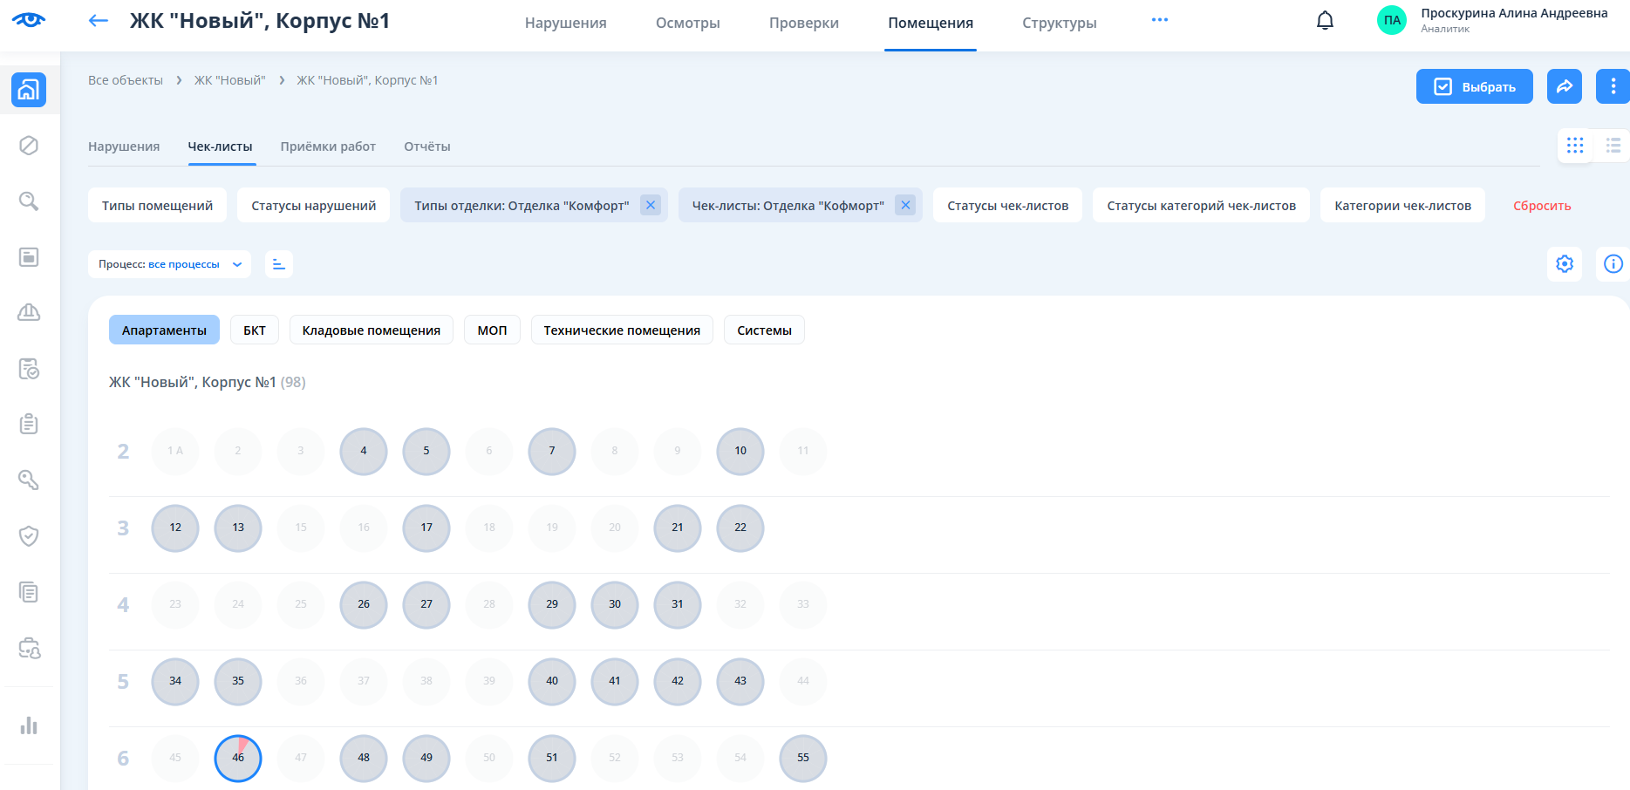Screen dimensions: 1630x790
Task: Click the sort order icon next to the process filter
Action: click(279, 264)
